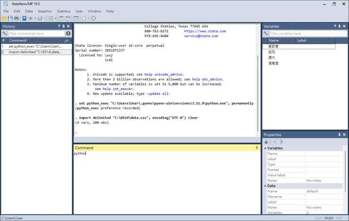The image size is (349, 221).
Task: Close the History panel
Action: 68,26
